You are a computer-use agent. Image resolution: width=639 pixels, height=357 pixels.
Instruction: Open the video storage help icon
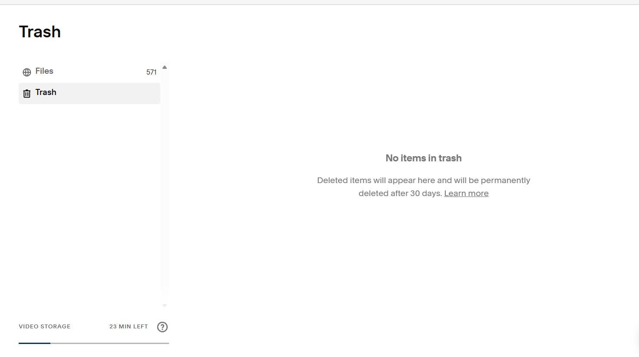click(162, 327)
